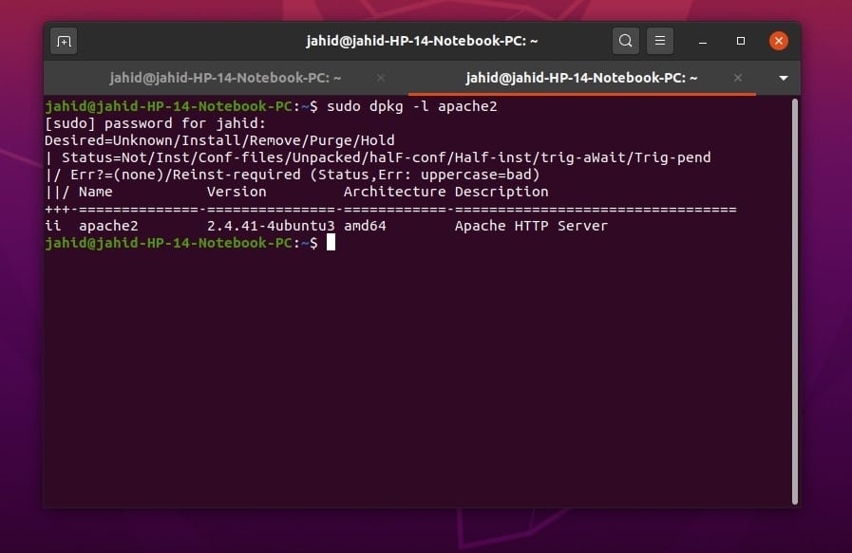
Task: Click the window title 'jahid@jahid-HP-14-Notebook-PC: ~'
Action: [x=422, y=41]
